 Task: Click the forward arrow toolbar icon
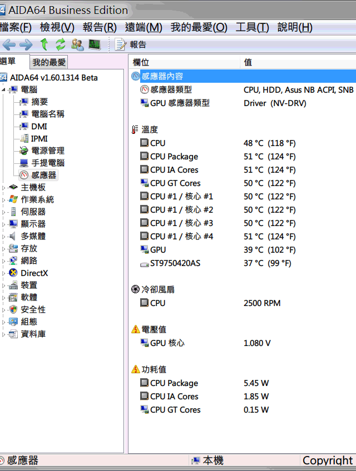click(x=26, y=45)
